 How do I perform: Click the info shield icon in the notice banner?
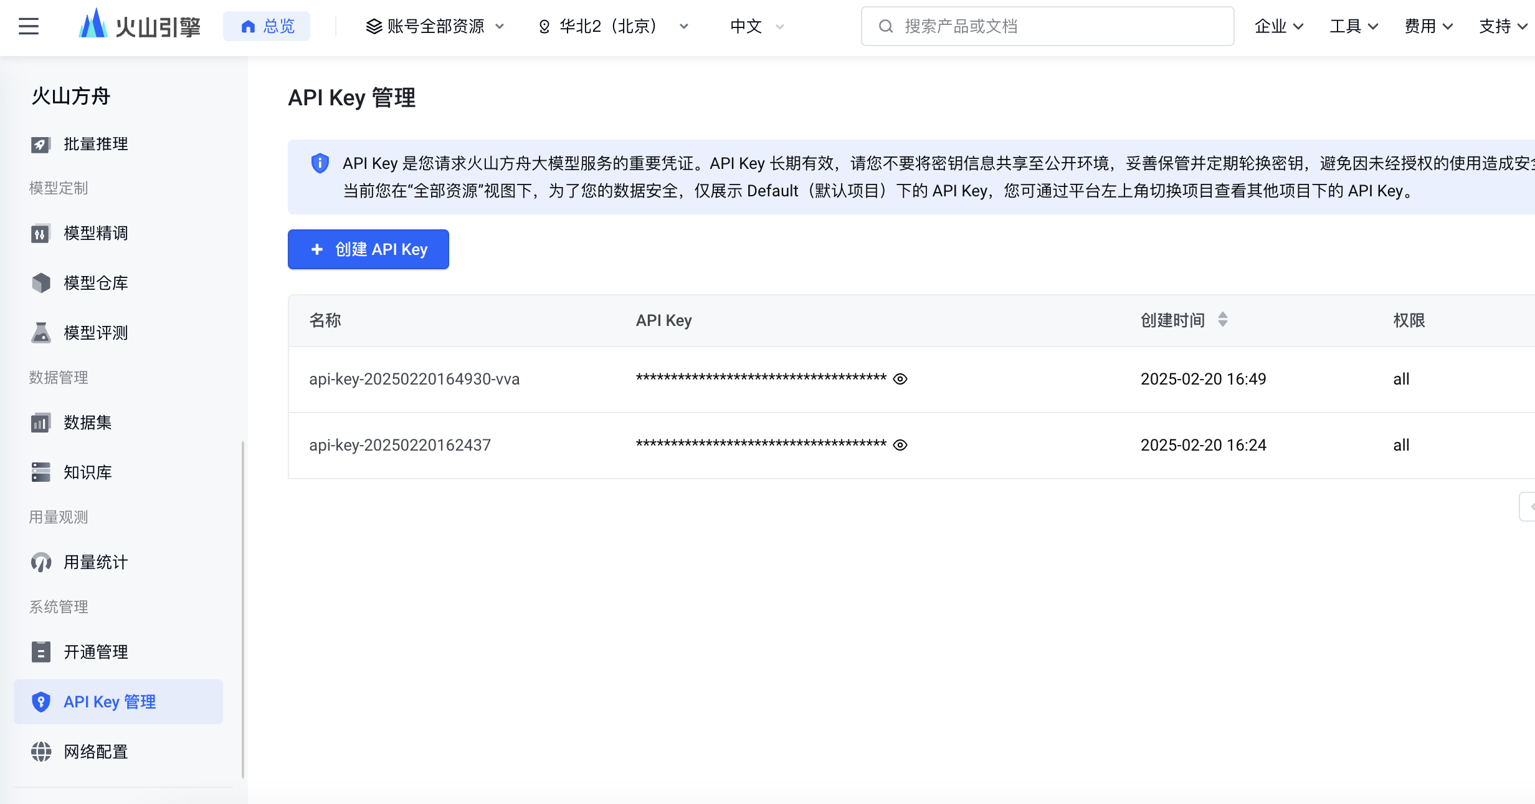coord(320,163)
